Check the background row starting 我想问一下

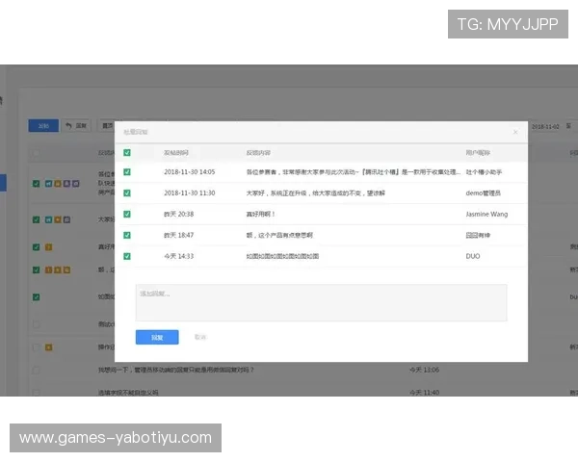(x=37, y=371)
